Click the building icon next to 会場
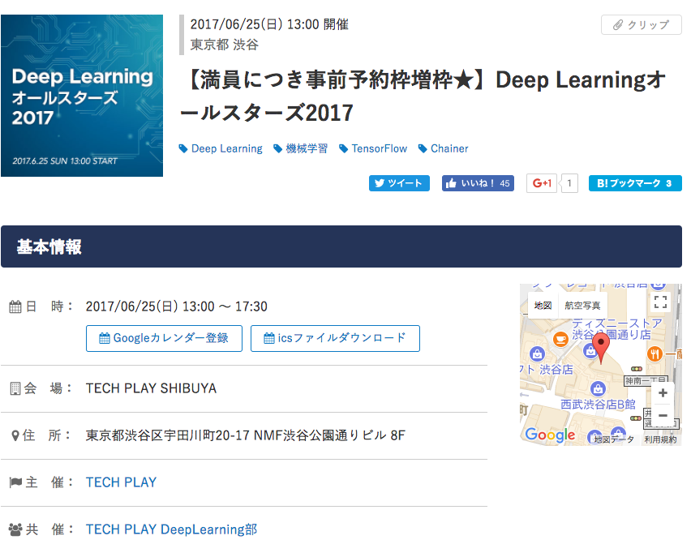 pos(15,388)
